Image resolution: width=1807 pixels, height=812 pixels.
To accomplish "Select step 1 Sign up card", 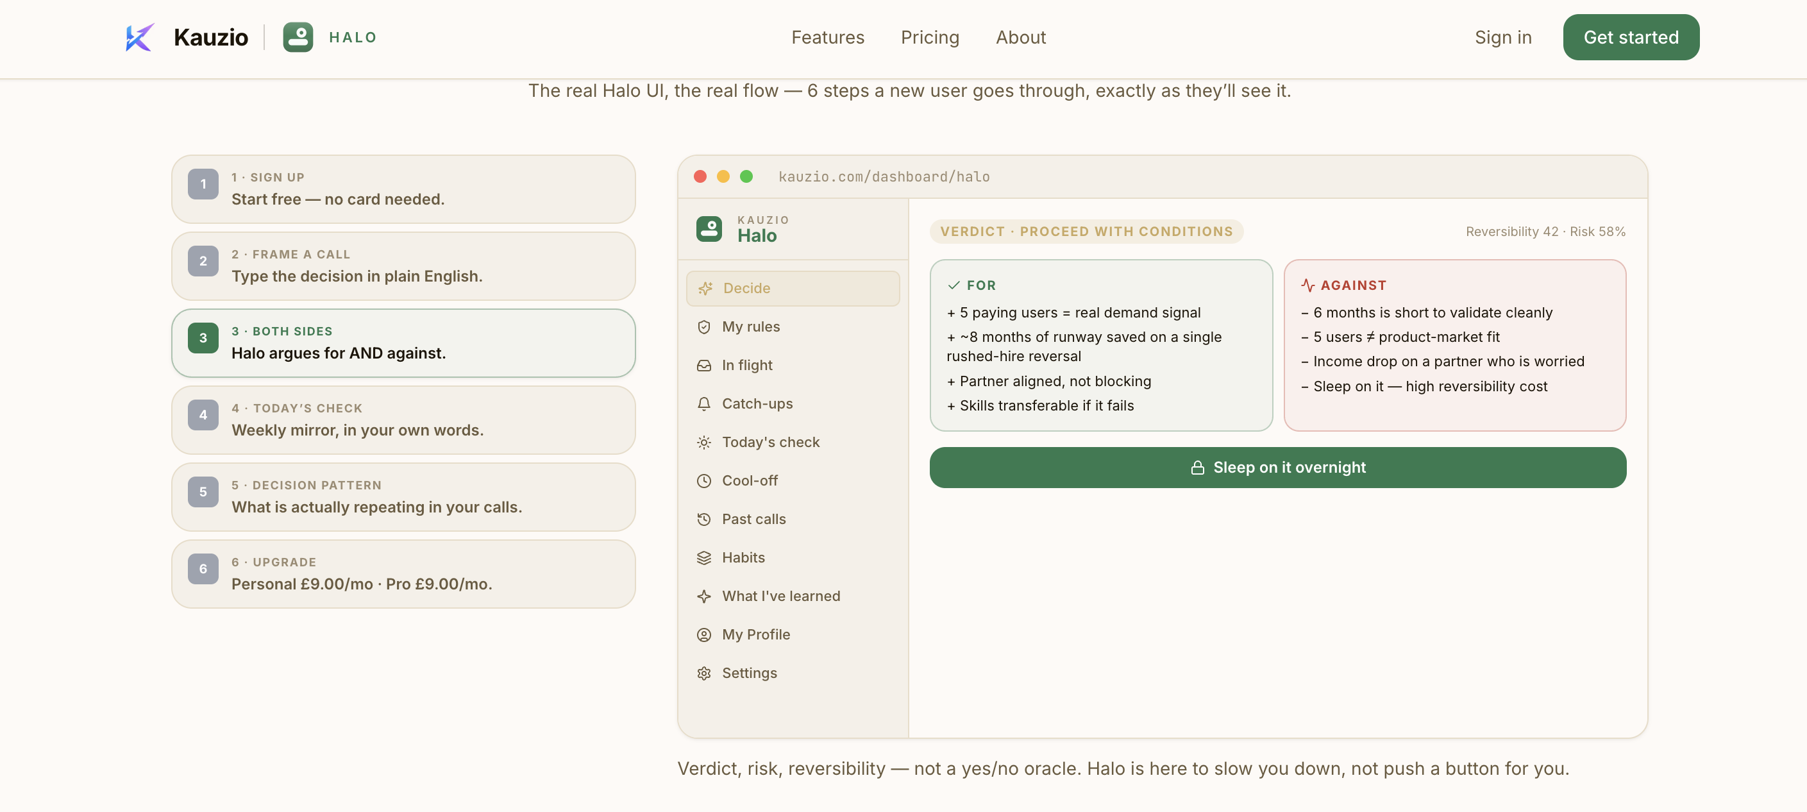I will pyautogui.click(x=403, y=189).
